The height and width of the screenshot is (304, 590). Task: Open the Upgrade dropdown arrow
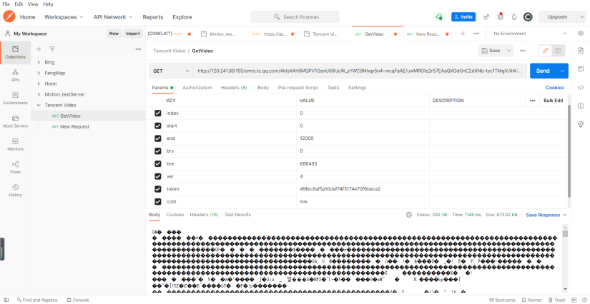pos(581,17)
